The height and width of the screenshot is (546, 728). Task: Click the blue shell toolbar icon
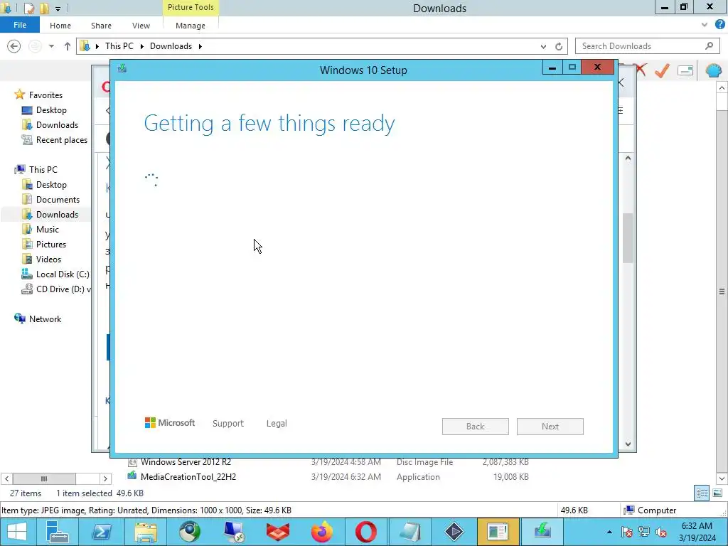click(714, 70)
